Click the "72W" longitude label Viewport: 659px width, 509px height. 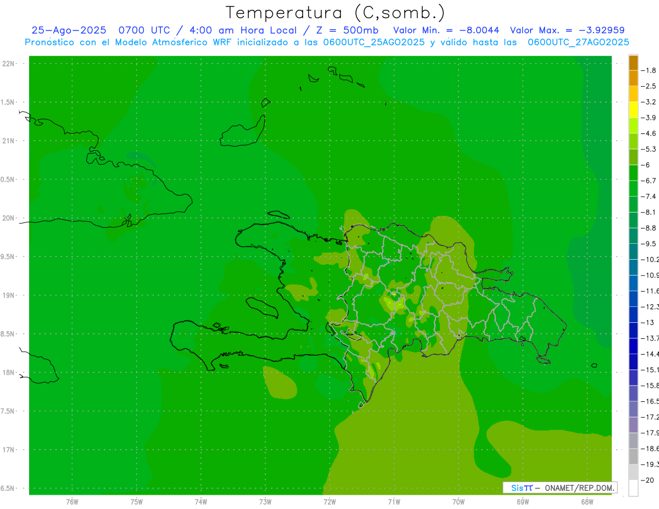329,501
